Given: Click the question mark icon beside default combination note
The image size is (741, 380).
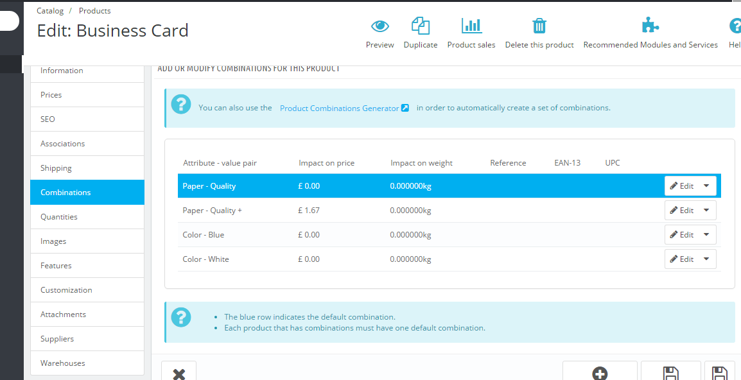Looking at the screenshot, I should click(x=181, y=317).
